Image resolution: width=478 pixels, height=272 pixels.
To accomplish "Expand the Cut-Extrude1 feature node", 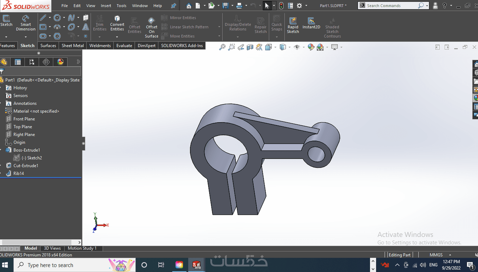I will (x=1, y=166).
